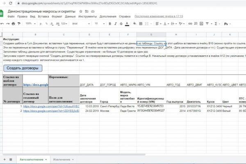Click the Undo icon in toolbar
The image size is (246, 164).
point(2,24)
